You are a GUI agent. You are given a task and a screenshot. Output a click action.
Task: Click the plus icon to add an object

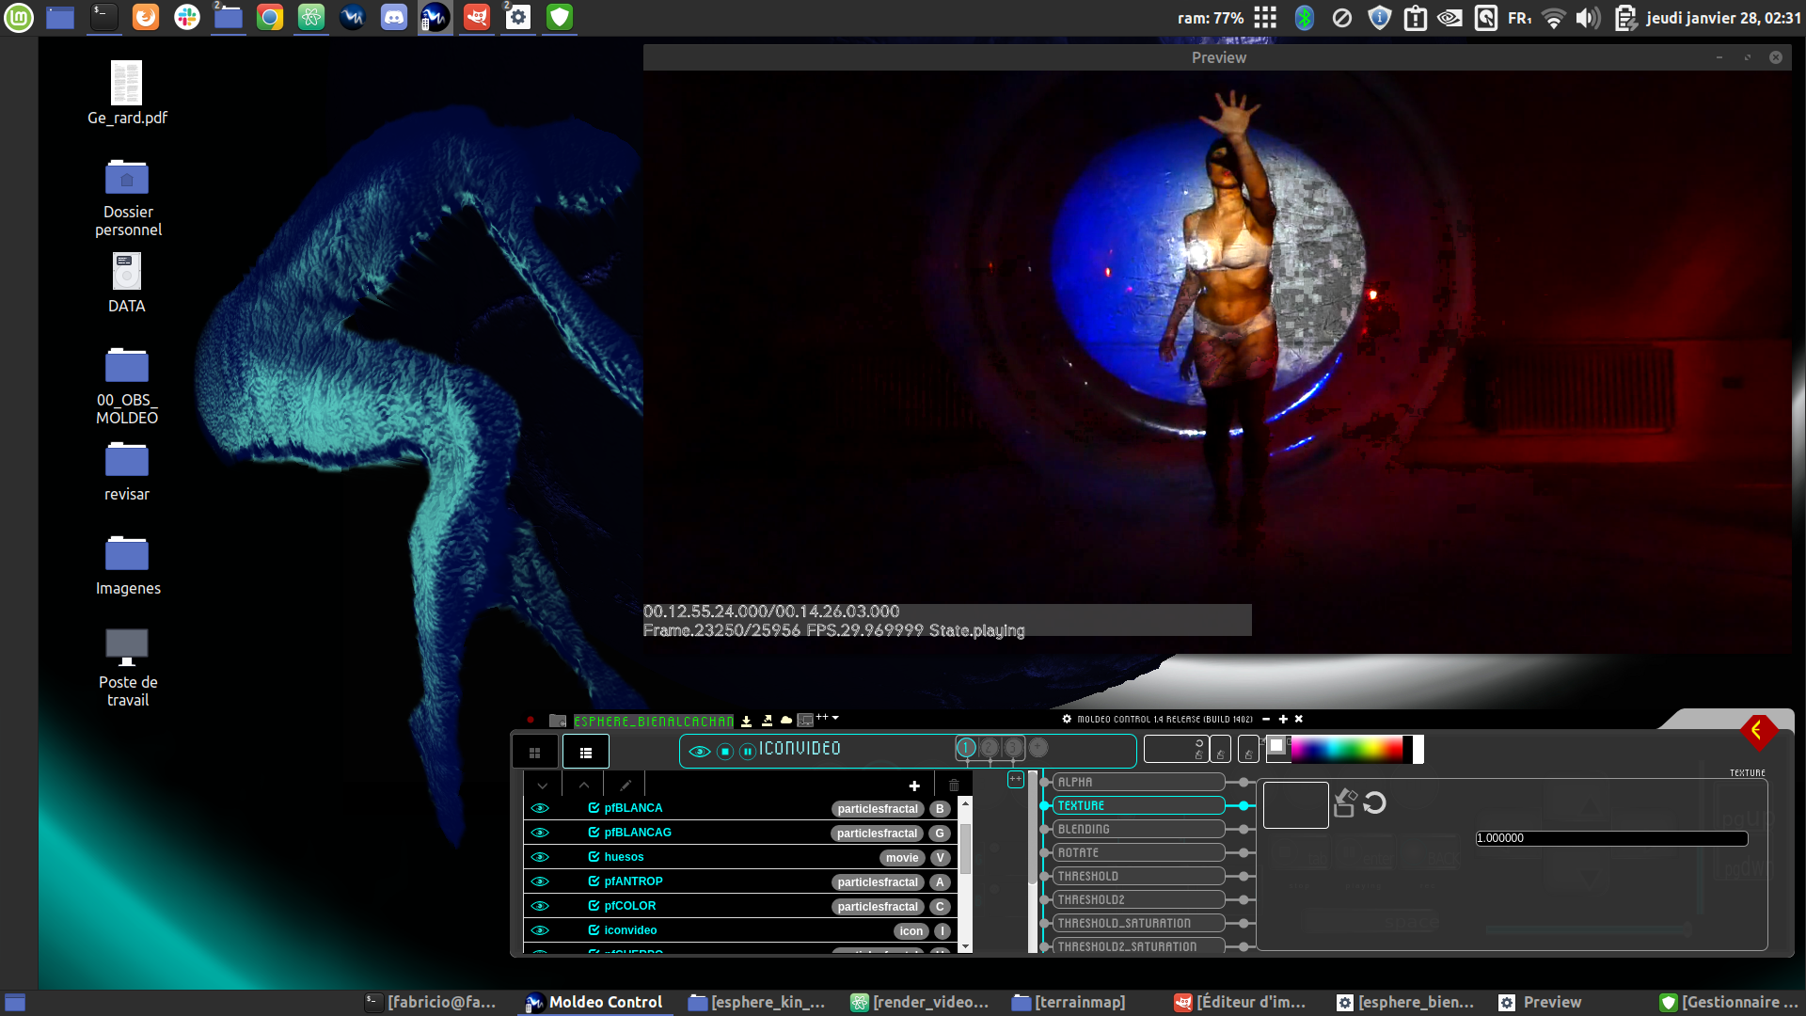914,786
